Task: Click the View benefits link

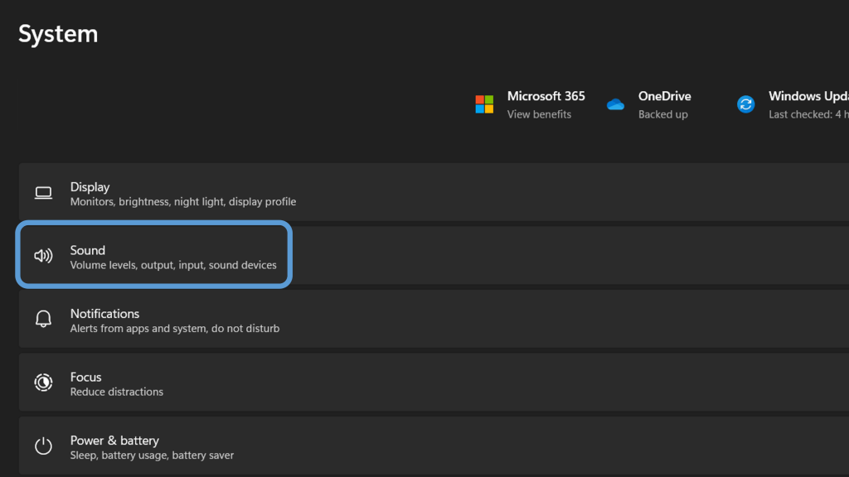Action: [539, 114]
